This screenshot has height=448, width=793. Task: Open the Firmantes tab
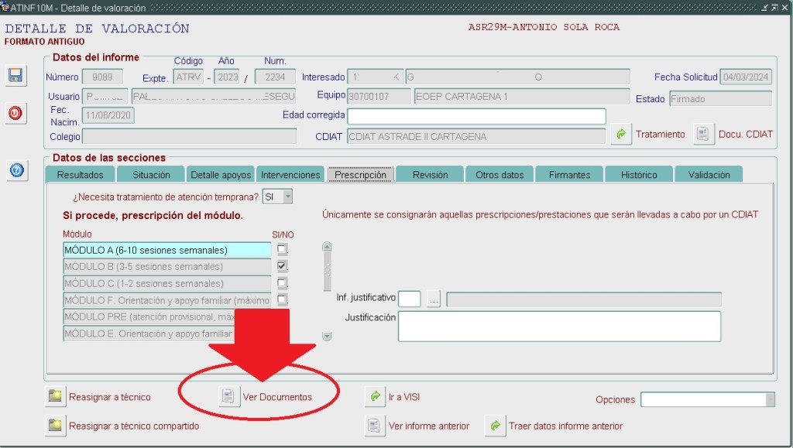pyautogui.click(x=569, y=175)
